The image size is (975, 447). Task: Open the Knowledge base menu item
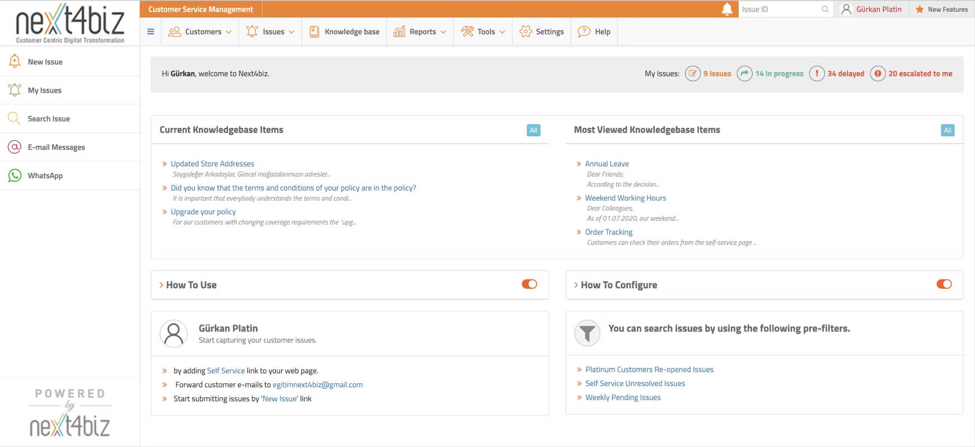345,32
